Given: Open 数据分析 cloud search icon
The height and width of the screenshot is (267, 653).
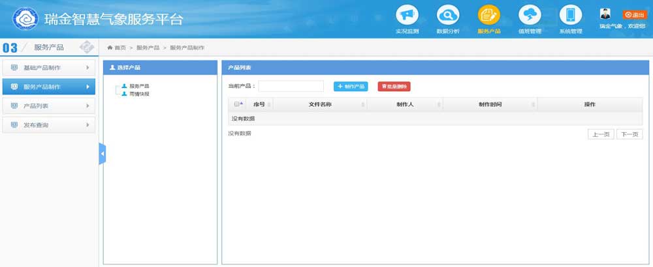Looking at the screenshot, I should click(x=448, y=15).
